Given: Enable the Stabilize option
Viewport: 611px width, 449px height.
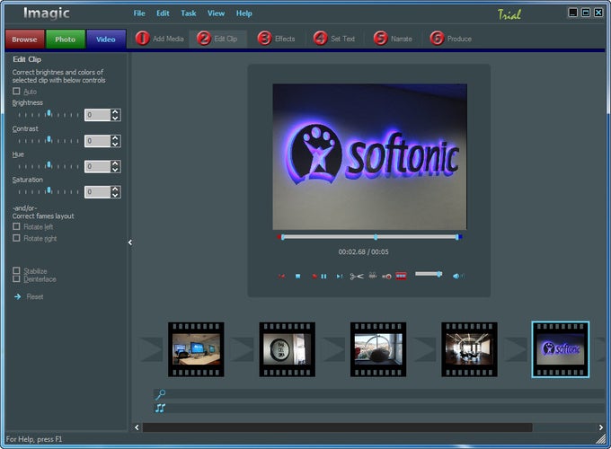Looking at the screenshot, I should point(16,270).
